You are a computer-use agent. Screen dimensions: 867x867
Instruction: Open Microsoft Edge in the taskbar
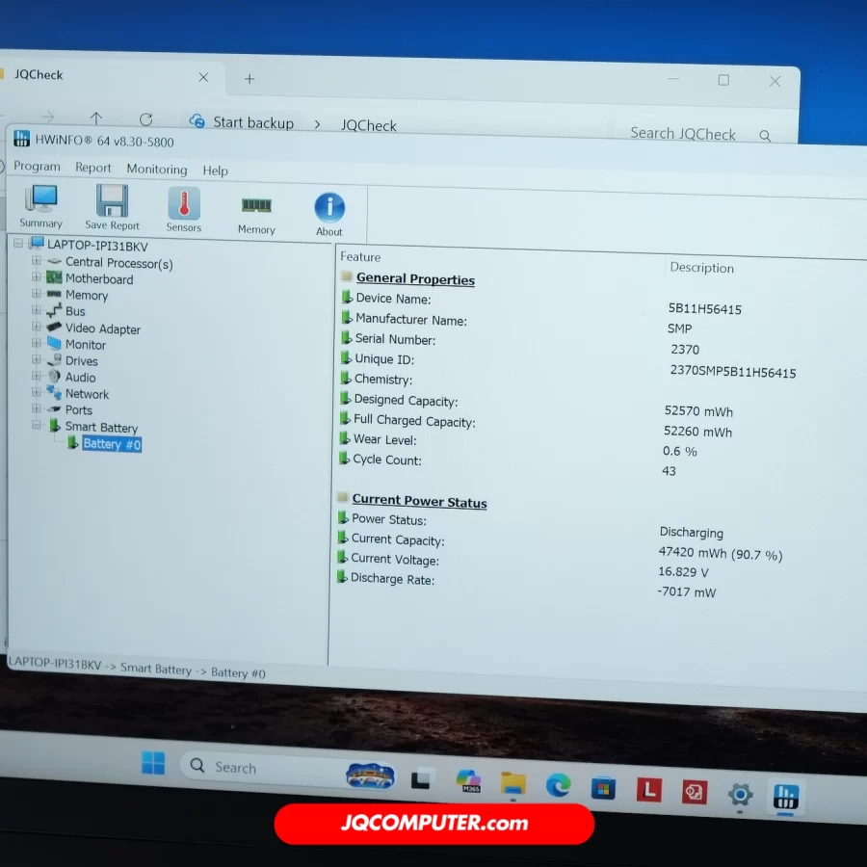(x=558, y=786)
